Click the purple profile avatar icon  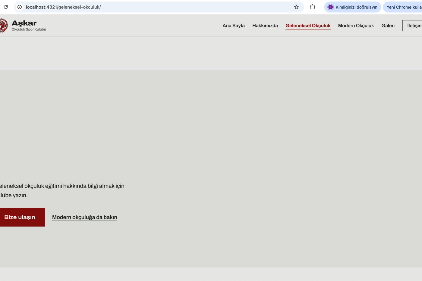pyautogui.click(x=330, y=7)
